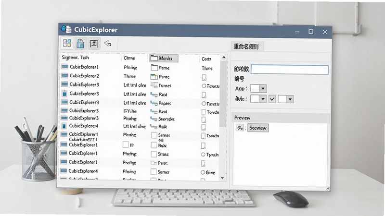
Task: Click the save document toolbar icon
Action: click(x=80, y=43)
